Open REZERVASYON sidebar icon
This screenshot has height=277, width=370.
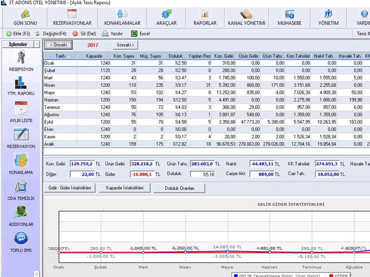coord(21,134)
